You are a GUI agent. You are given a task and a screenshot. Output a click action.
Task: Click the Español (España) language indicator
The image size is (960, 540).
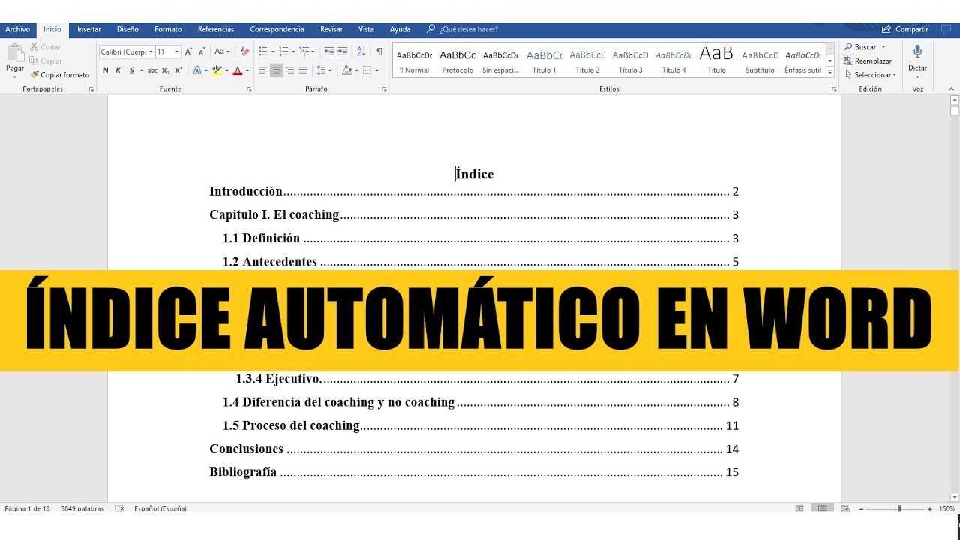coord(160,508)
